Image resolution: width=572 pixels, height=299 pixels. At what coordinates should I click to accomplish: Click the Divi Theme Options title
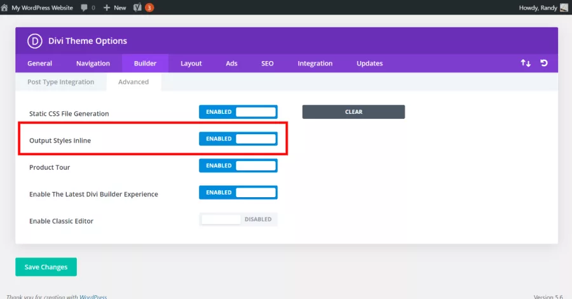88,41
